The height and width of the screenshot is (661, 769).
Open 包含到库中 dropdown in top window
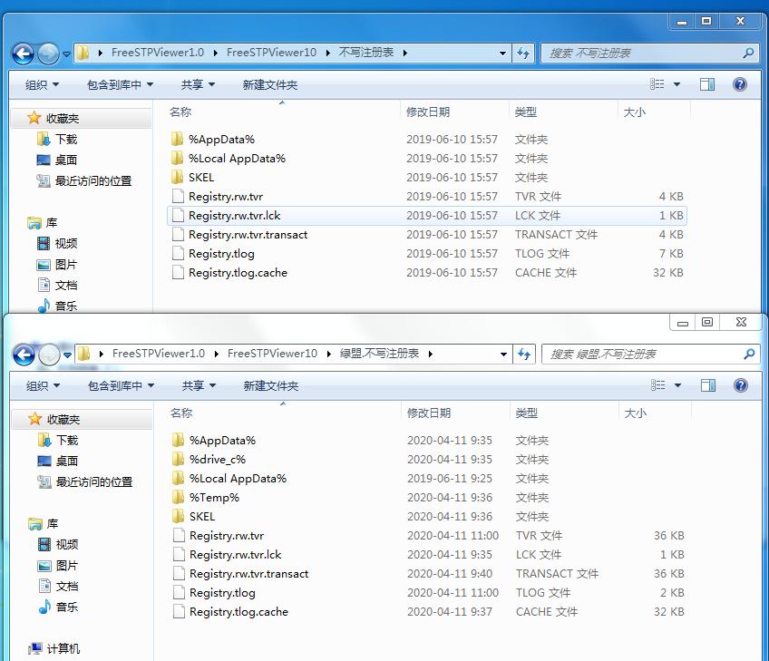coord(120,85)
